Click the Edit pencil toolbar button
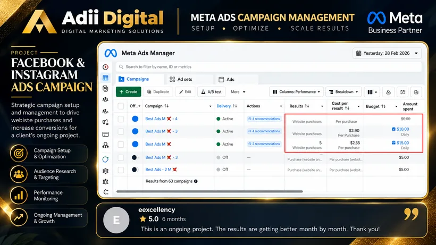The width and height of the screenshot is (436, 245). pyautogui.click(x=186, y=91)
